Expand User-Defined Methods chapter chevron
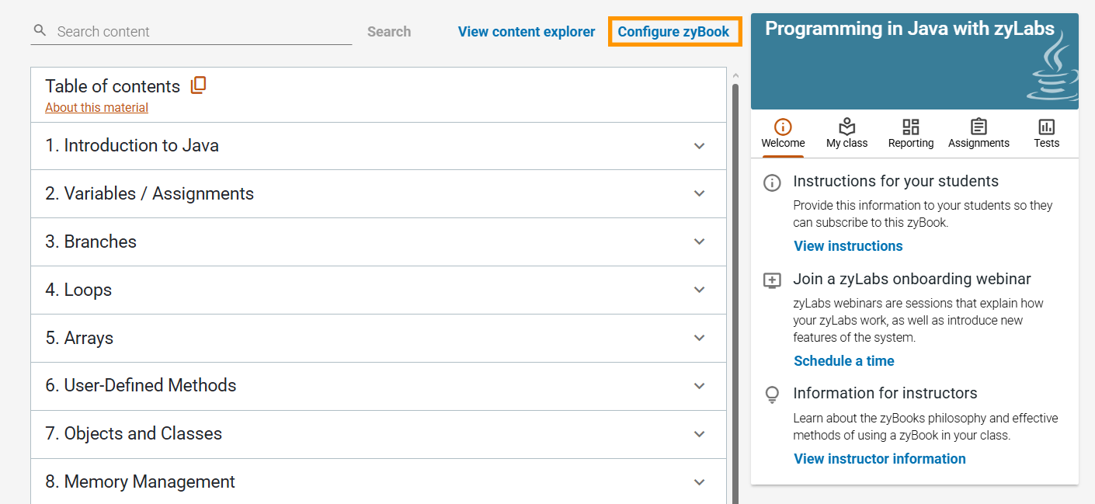The height and width of the screenshot is (504, 1095). click(x=699, y=386)
